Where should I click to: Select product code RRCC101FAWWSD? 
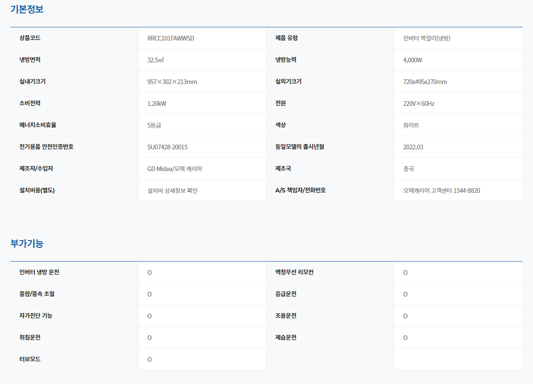[170, 38]
